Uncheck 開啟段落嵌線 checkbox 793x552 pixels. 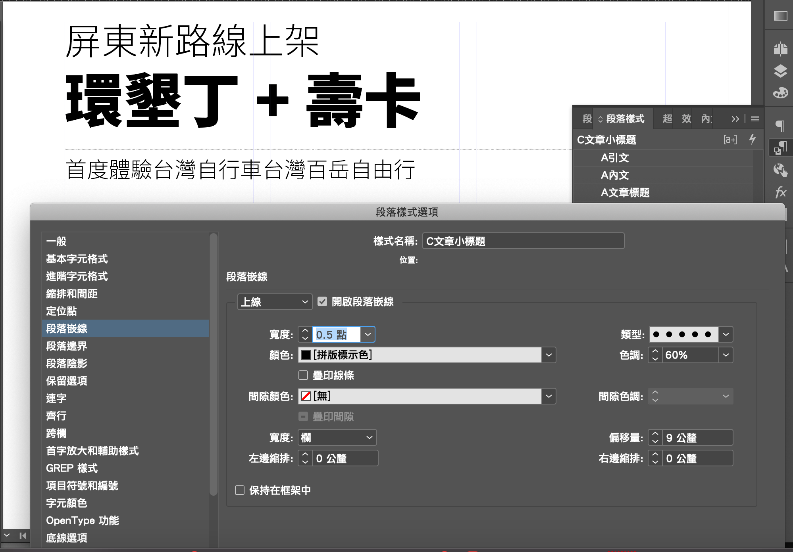[x=322, y=301]
